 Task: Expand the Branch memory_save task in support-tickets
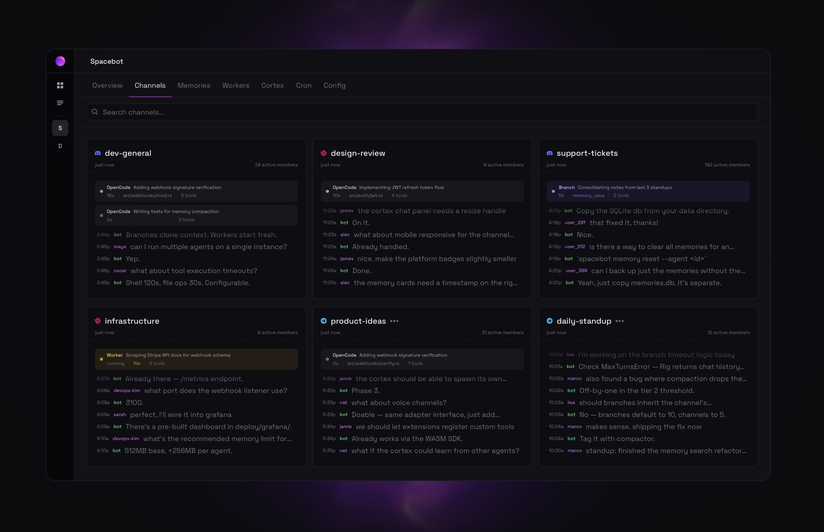point(648,191)
